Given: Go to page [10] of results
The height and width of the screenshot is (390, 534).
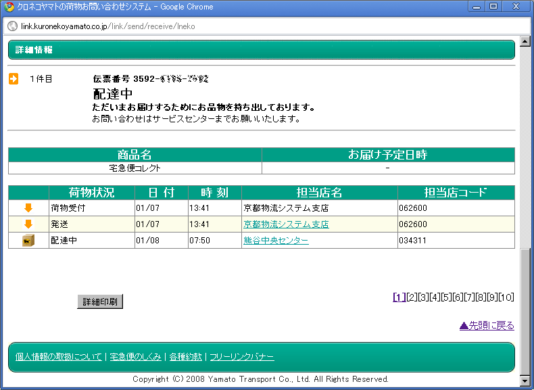Looking at the screenshot, I should (x=506, y=297).
